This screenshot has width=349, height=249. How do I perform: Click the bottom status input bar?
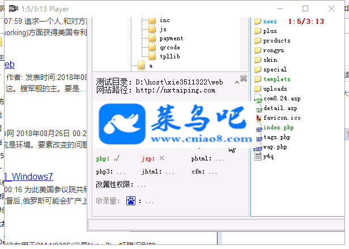click(x=216, y=225)
